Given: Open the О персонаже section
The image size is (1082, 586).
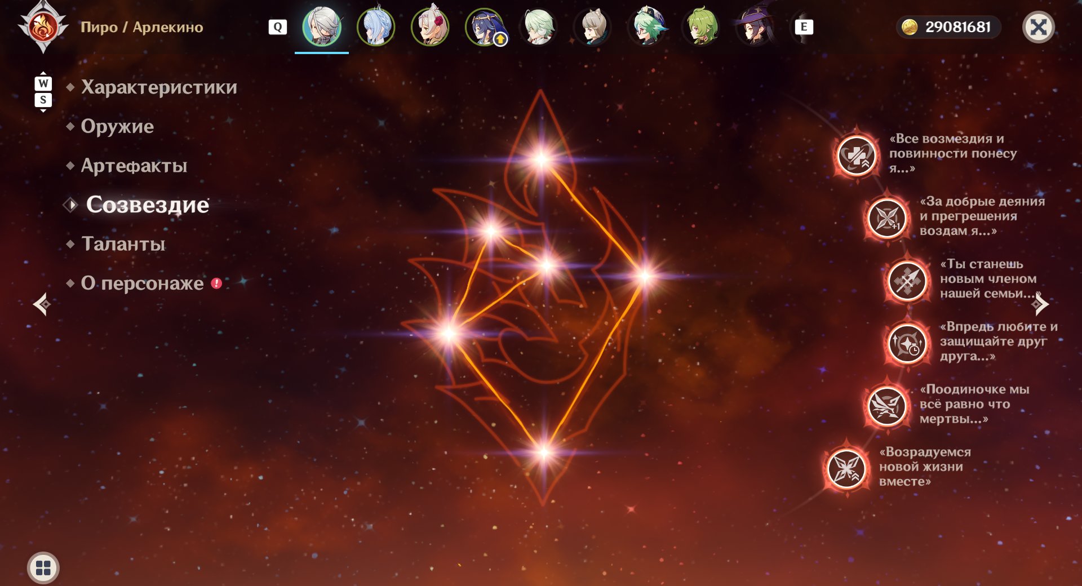Looking at the screenshot, I should coord(142,283).
